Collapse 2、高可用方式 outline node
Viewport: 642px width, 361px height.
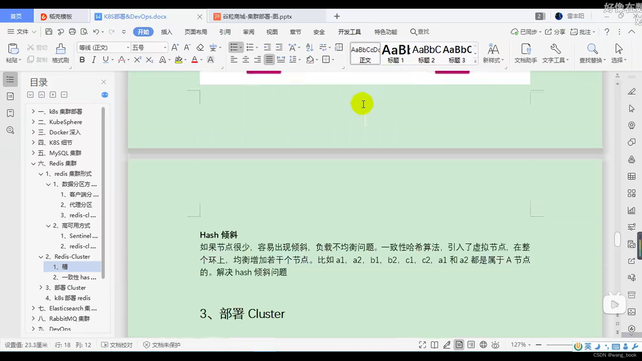pyautogui.click(x=48, y=226)
